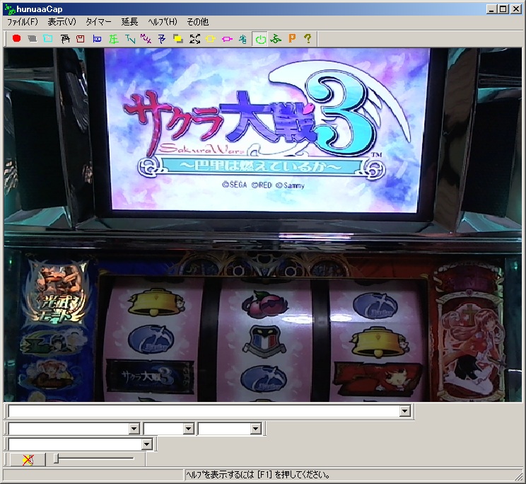
Task: Minimize the hunuaaCap window
Action: coord(491,9)
